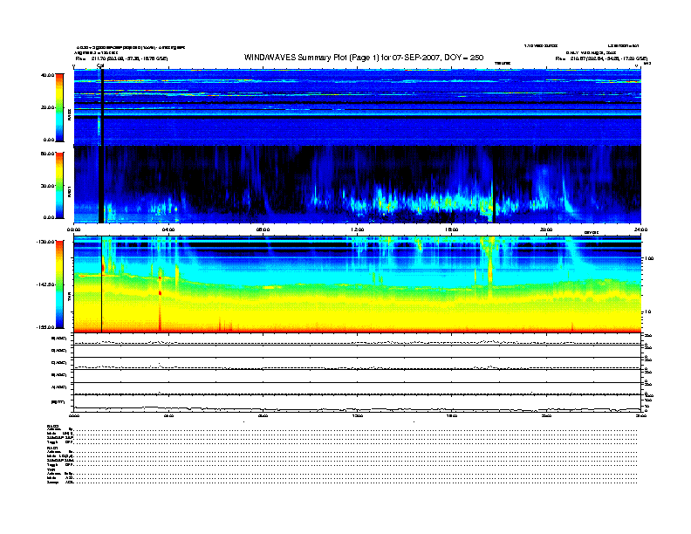Image resolution: width=691 pixels, height=534 pixels.
Task: Click the RAD2 header in the status table
Action: pyautogui.click(x=52, y=426)
